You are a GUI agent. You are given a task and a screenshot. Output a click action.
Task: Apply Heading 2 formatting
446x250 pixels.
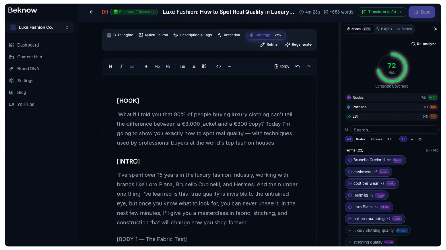157,66
